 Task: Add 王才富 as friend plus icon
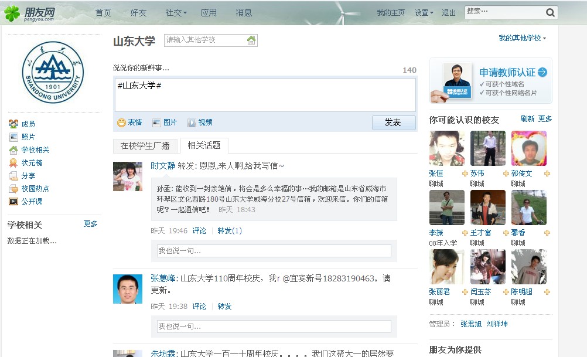(x=506, y=233)
